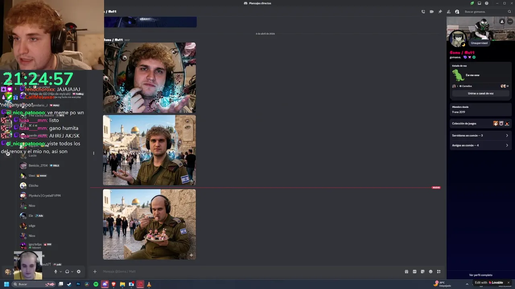Screen dimensions: 515x289
Task: Click Ver perfil completo
Action: pos(480,275)
